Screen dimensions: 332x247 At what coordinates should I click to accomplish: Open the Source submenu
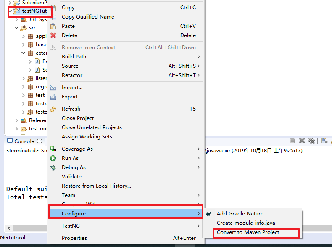(126, 66)
